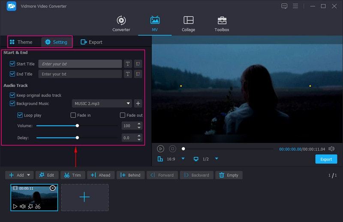
Task: Remove the clip using its X icon
Action: point(53,188)
